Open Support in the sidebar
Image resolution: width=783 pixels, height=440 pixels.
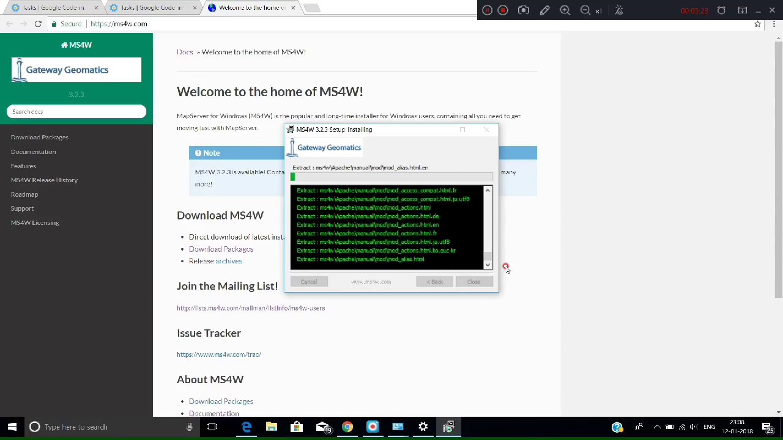22,208
